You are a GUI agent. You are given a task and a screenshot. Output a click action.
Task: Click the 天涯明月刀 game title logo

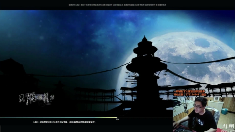click(37, 98)
